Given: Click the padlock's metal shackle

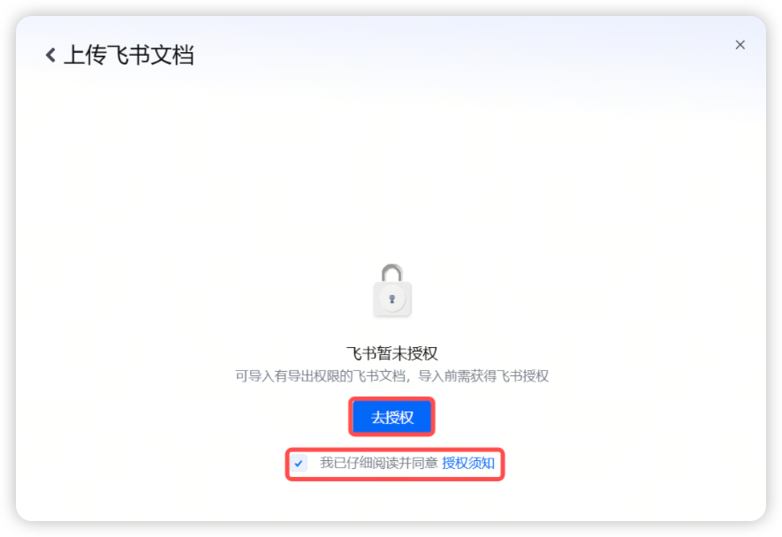Looking at the screenshot, I should [x=392, y=273].
